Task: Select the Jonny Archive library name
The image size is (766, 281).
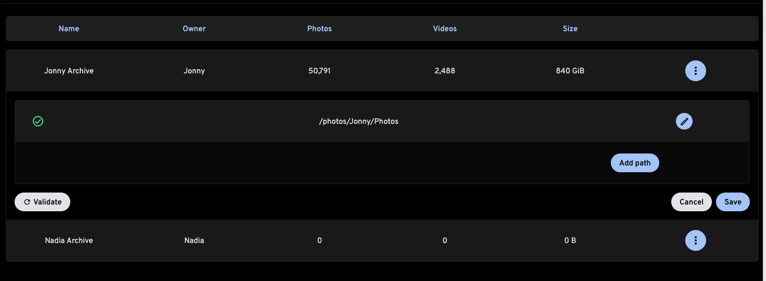Action: 69,71
